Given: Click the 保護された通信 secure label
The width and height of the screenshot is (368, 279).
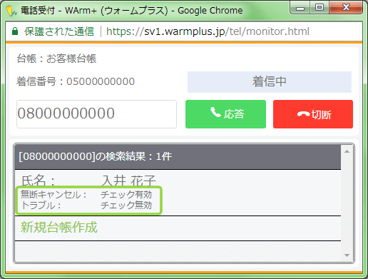Looking at the screenshot, I should click(x=59, y=31).
